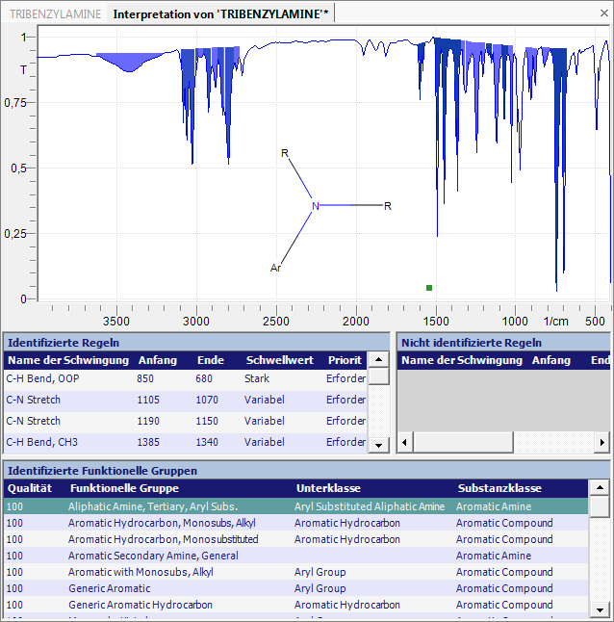Switch to the TRIBENZYLAMINE spectrum tab

pyautogui.click(x=54, y=14)
